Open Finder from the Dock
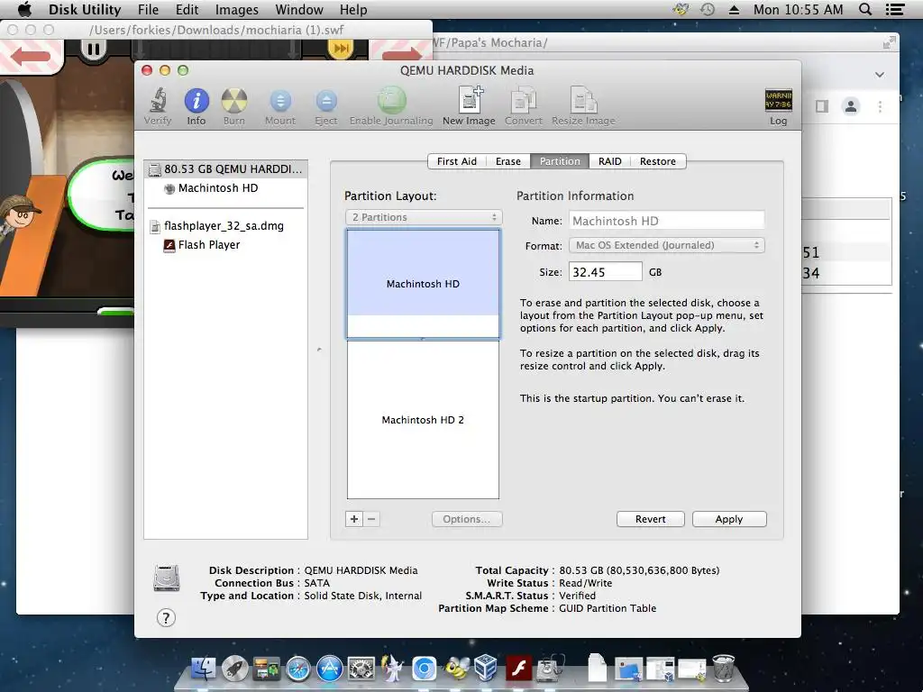The width and height of the screenshot is (923, 692). click(x=204, y=669)
